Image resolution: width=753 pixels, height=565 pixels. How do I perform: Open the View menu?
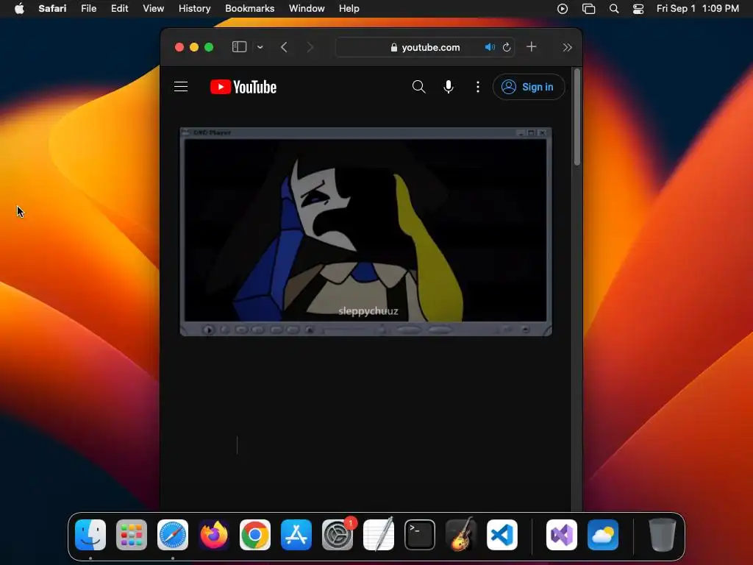coord(153,8)
